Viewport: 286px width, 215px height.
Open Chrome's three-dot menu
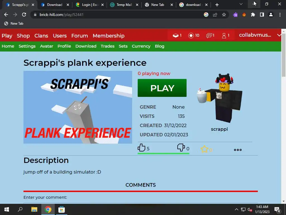point(280,15)
